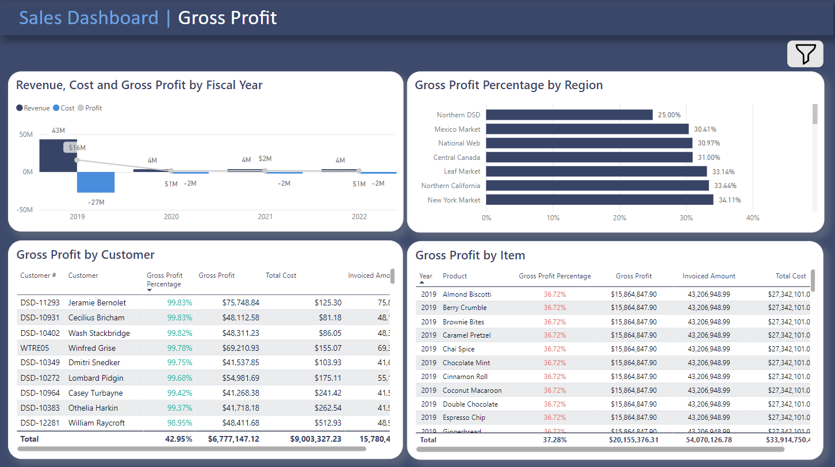835x467 pixels.
Task: Select the Caramel Pretzel row
Action: 613,335
